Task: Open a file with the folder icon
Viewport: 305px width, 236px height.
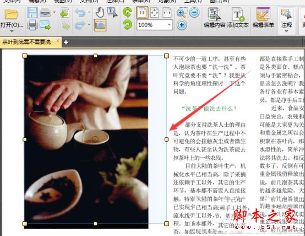Action: pos(11,14)
